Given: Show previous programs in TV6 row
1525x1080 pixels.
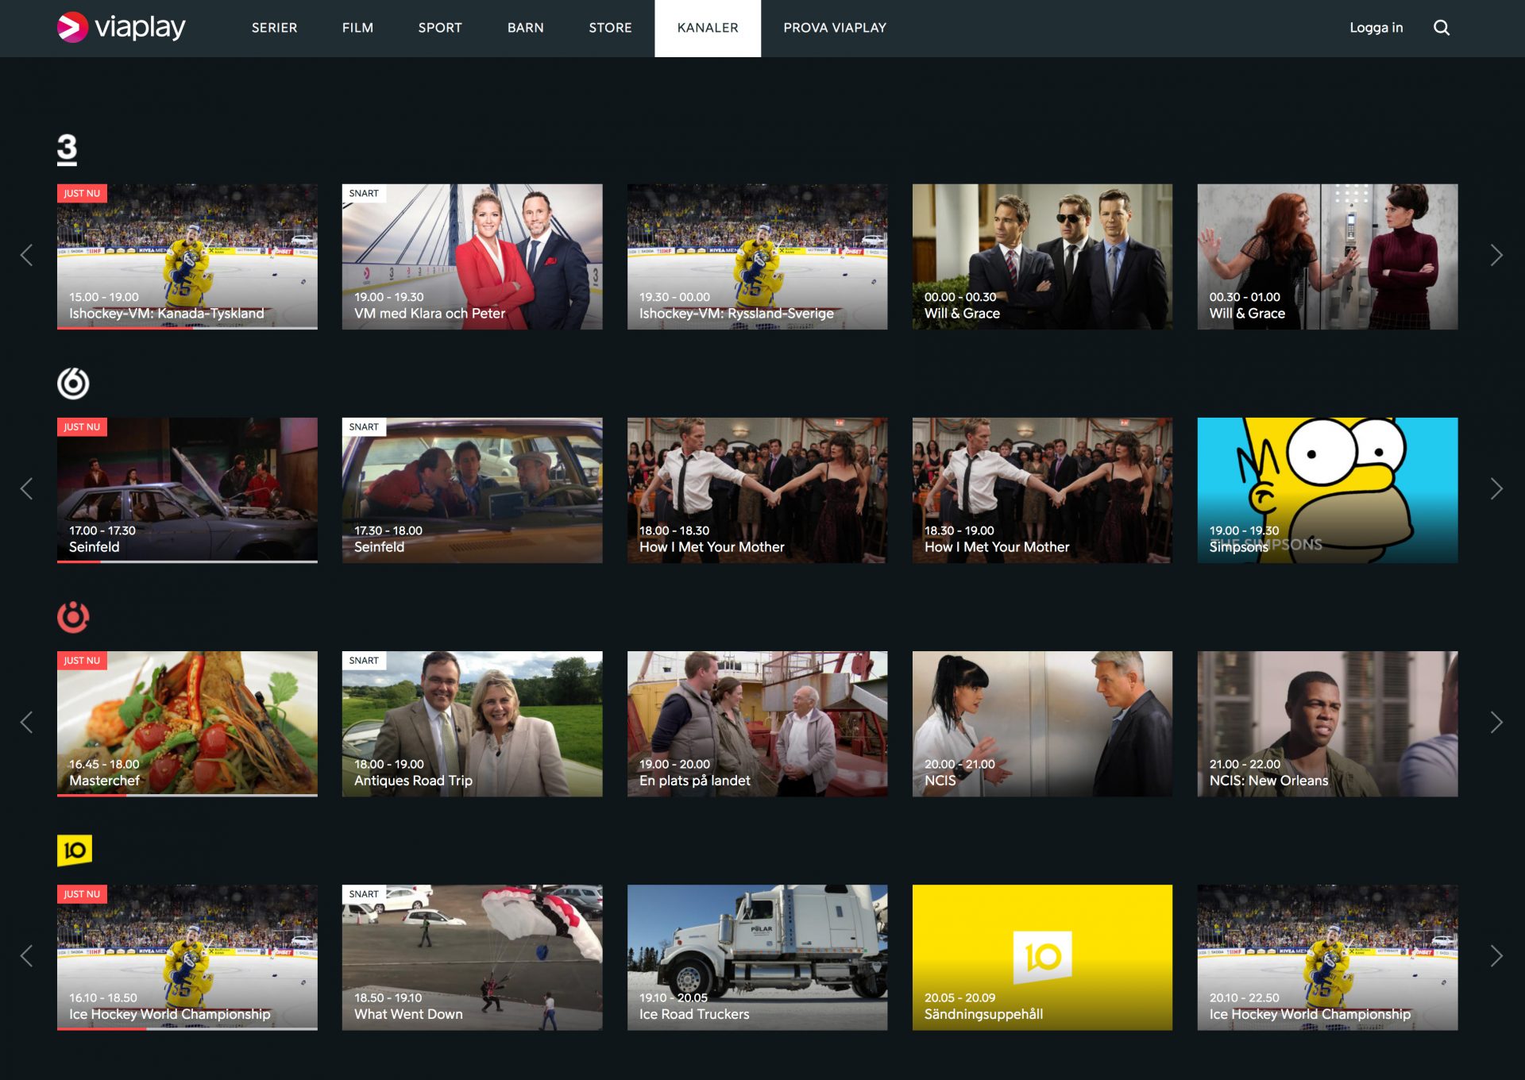Looking at the screenshot, I should click(26, 489).
